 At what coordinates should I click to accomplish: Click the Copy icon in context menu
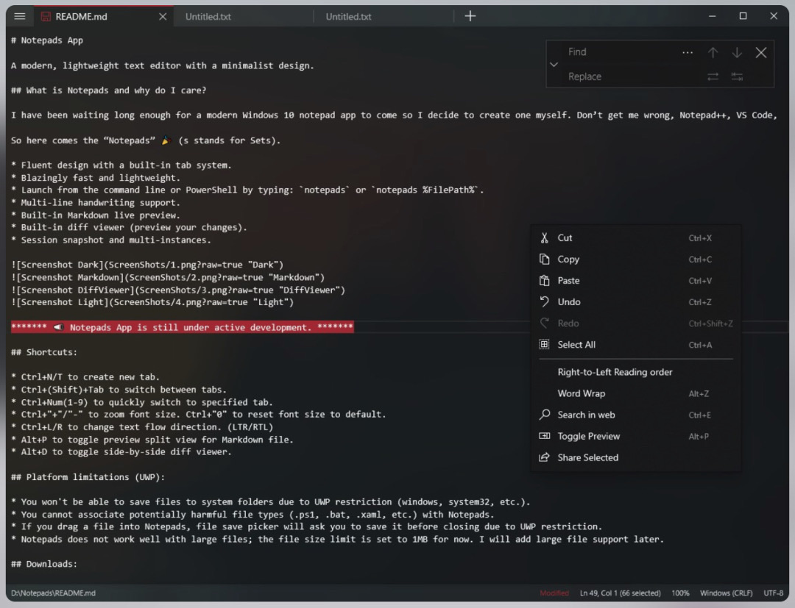point(544,260)
